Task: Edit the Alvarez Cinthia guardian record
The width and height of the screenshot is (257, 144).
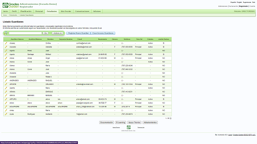Action: click(6, 43)
